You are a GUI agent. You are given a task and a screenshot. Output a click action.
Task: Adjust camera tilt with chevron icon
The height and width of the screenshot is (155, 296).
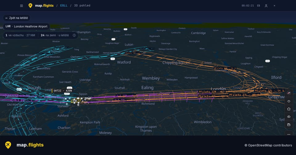pos(289,101)
